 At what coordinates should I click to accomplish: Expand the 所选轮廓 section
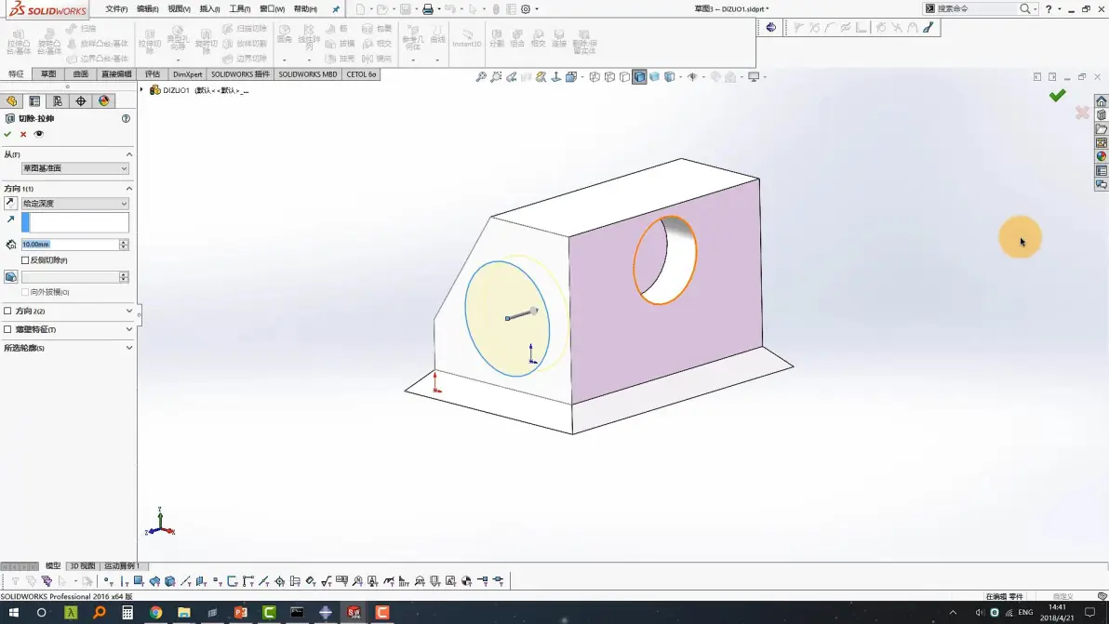click(x=68, y=348)
